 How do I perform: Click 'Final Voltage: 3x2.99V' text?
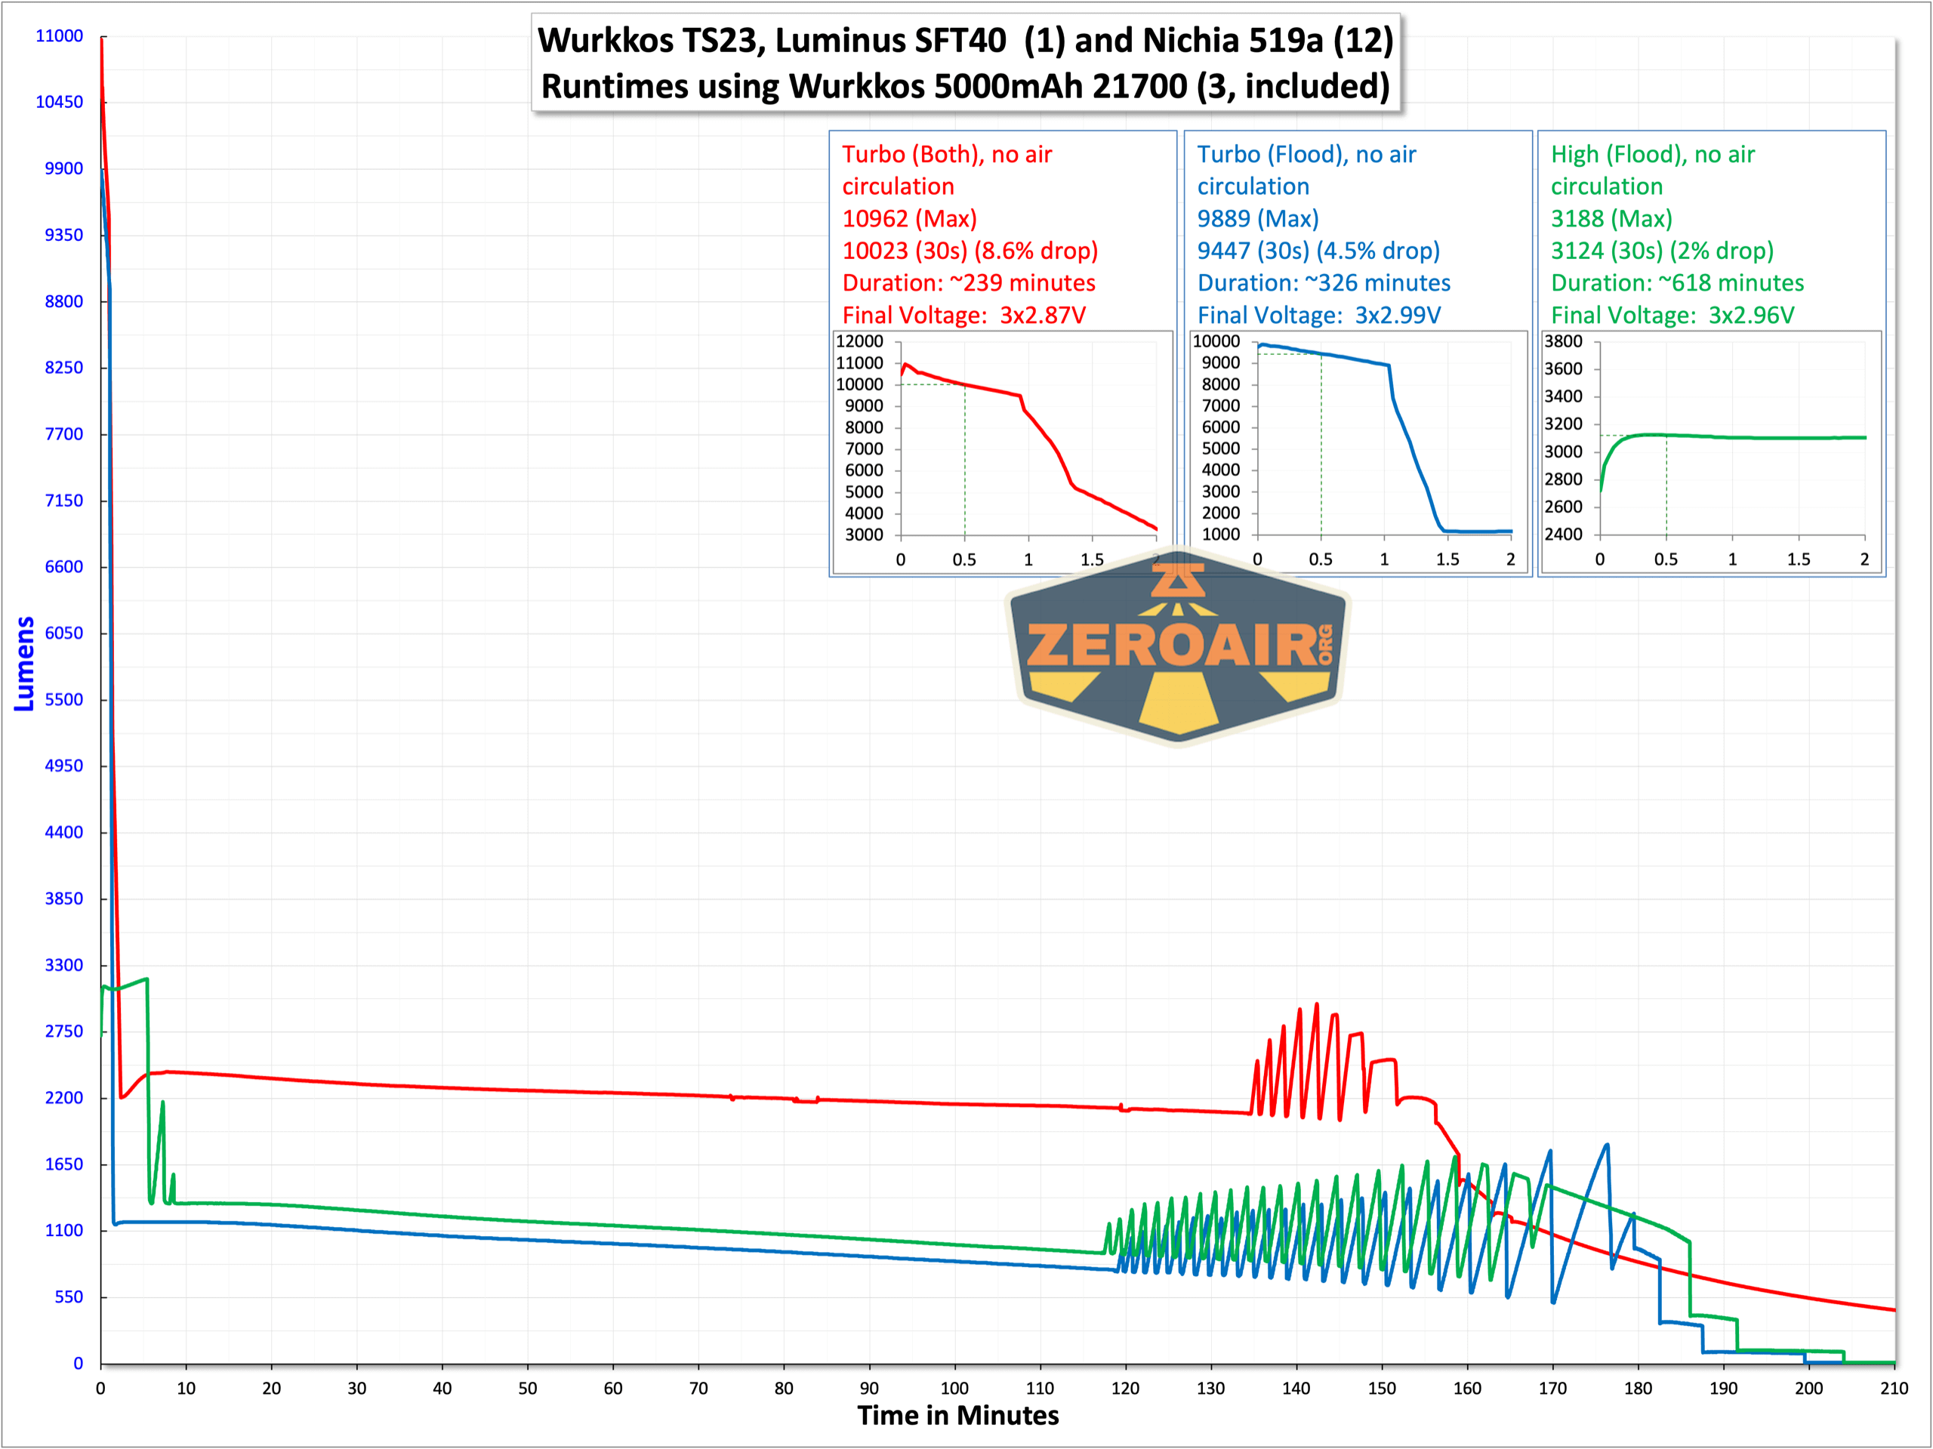1318,316
